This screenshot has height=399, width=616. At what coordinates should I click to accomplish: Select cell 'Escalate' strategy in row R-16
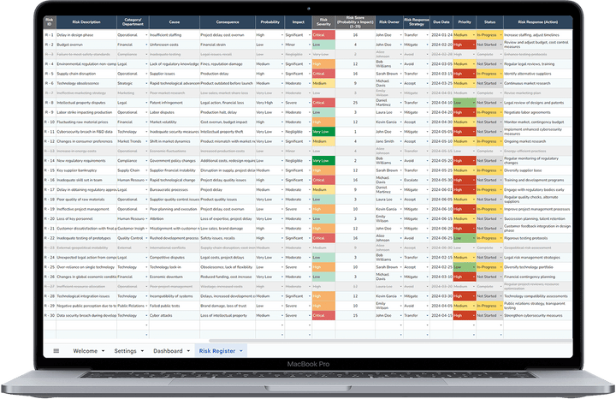click(x=417, y=180)
